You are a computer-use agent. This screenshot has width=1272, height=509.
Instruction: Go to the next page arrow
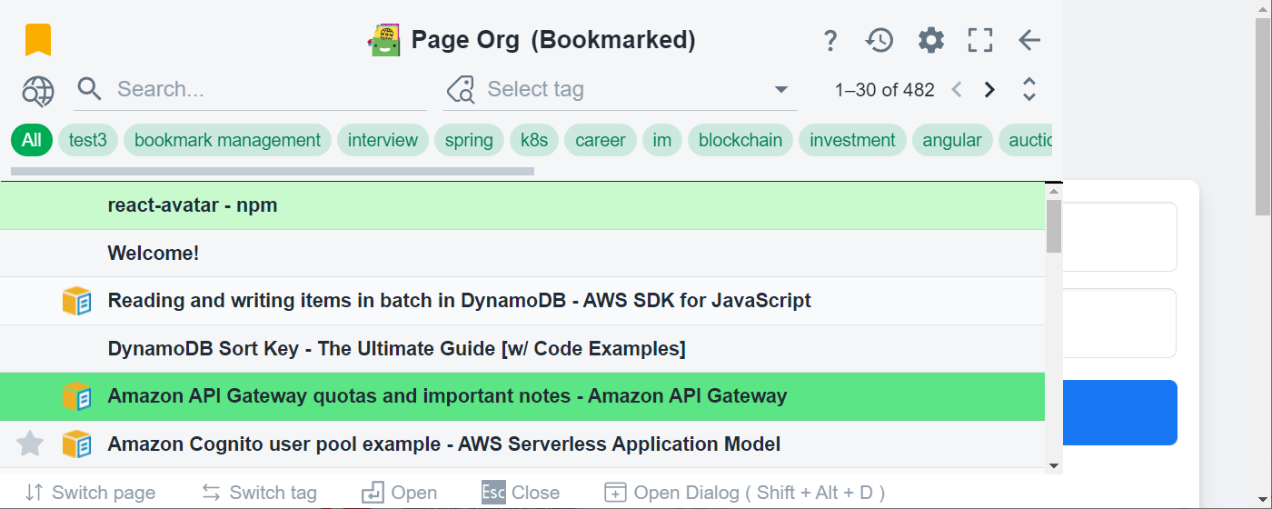point(990,90)
